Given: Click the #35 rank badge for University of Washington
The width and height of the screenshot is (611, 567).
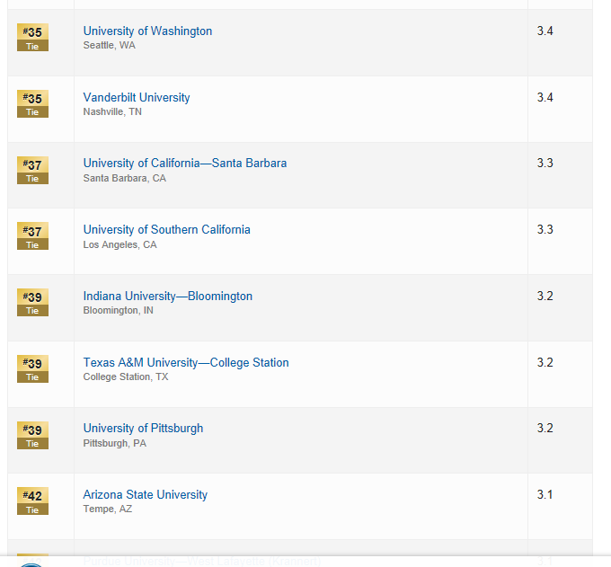Looking at the screenshot, I should [x=32, y=38].
